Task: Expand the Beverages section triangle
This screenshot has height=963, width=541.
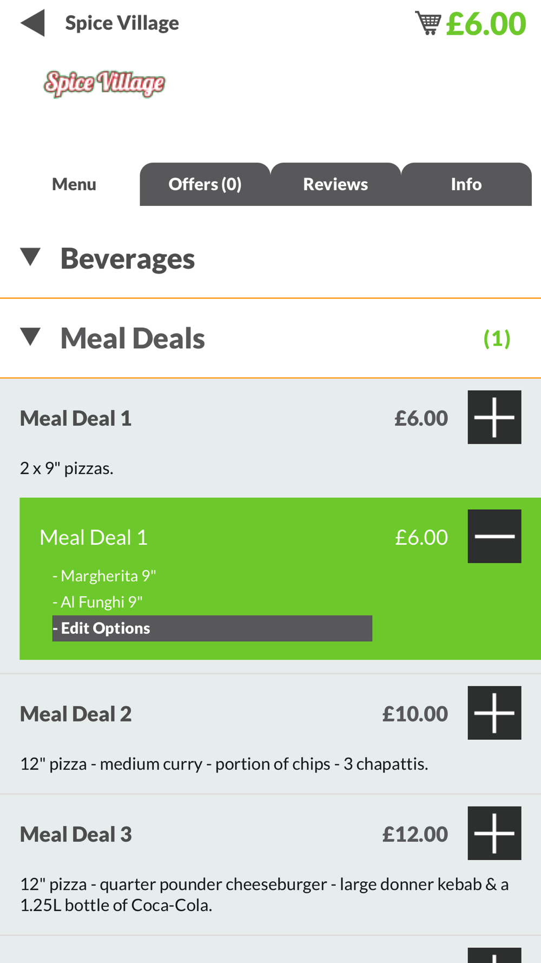Action: click(30, 257)
